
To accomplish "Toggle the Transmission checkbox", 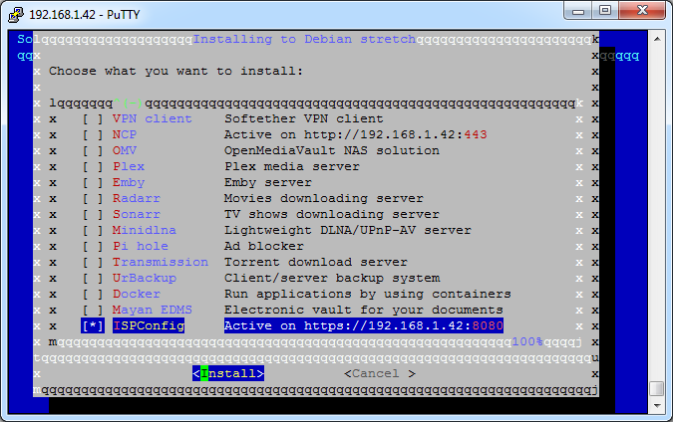I will [x=93, y=262].
